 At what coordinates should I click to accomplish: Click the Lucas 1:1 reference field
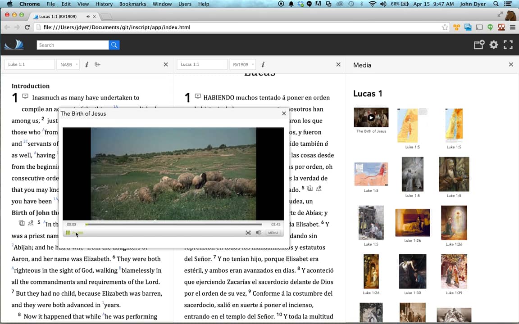coord(202,64)
